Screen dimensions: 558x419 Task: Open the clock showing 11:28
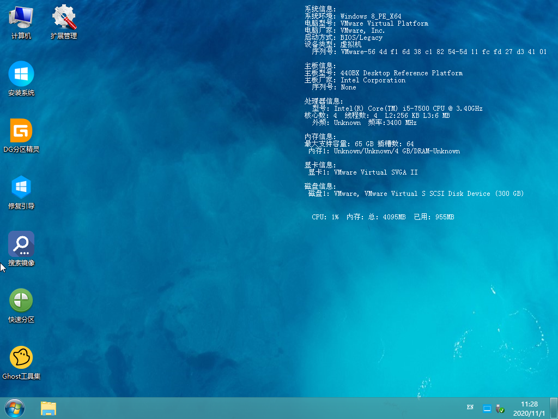(529, 409)
